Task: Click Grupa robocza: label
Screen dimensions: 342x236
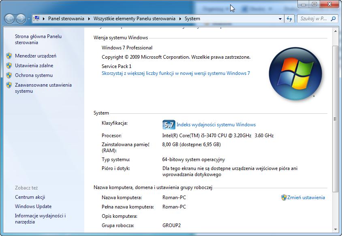Action: tap(118, 225)
